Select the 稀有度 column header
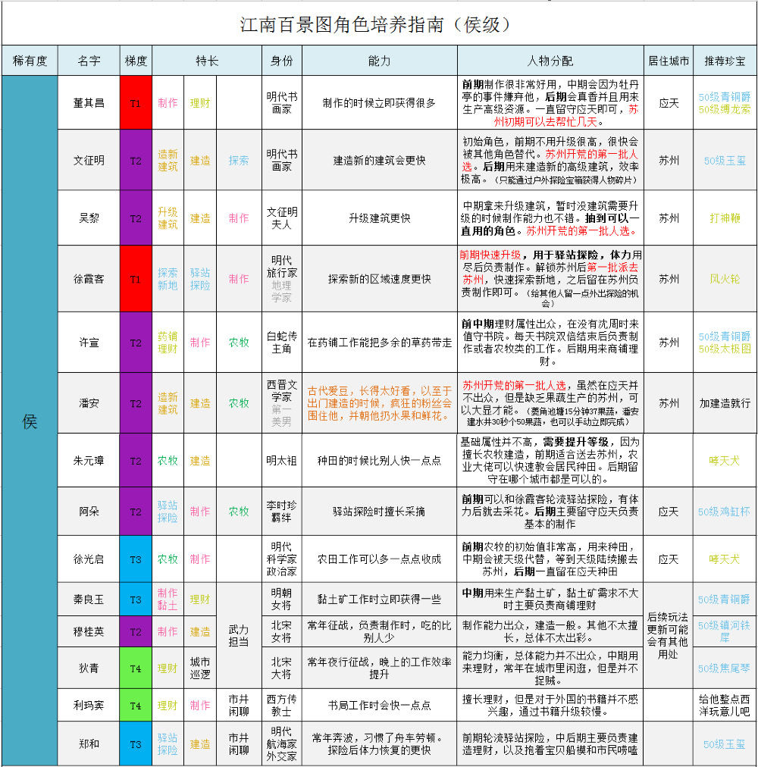This screenshot has height=767, width=758. [x=30, y=61]
